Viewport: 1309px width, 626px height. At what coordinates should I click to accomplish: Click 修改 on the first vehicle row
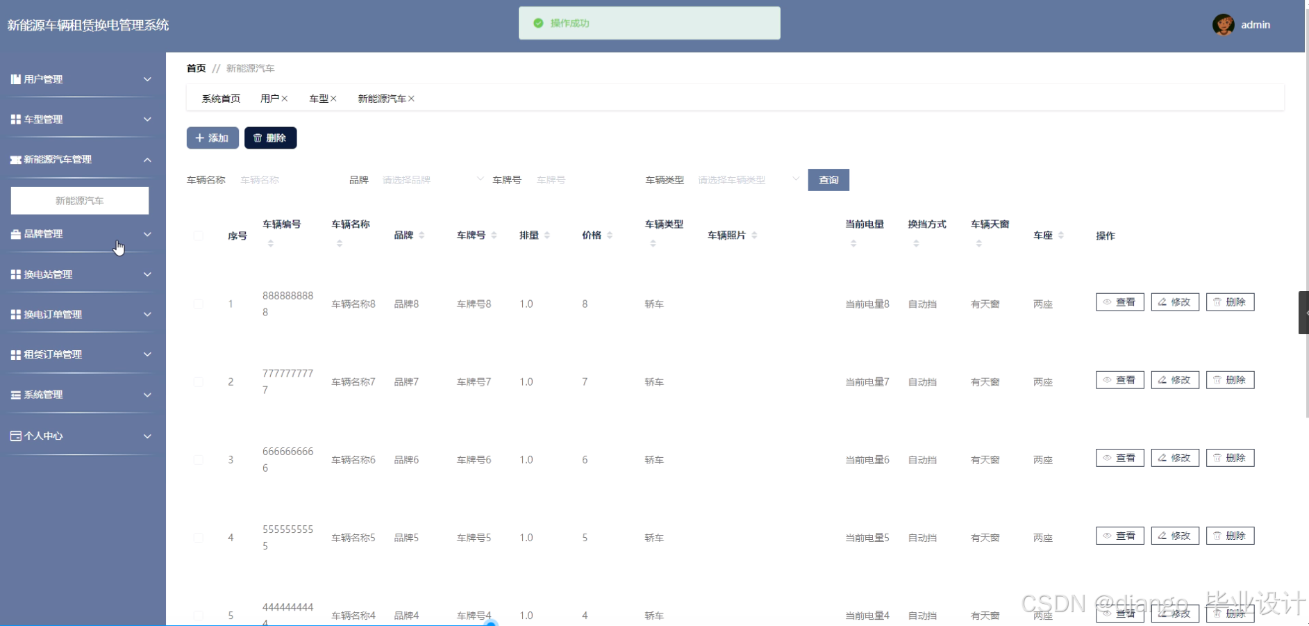pos(1174,302)
